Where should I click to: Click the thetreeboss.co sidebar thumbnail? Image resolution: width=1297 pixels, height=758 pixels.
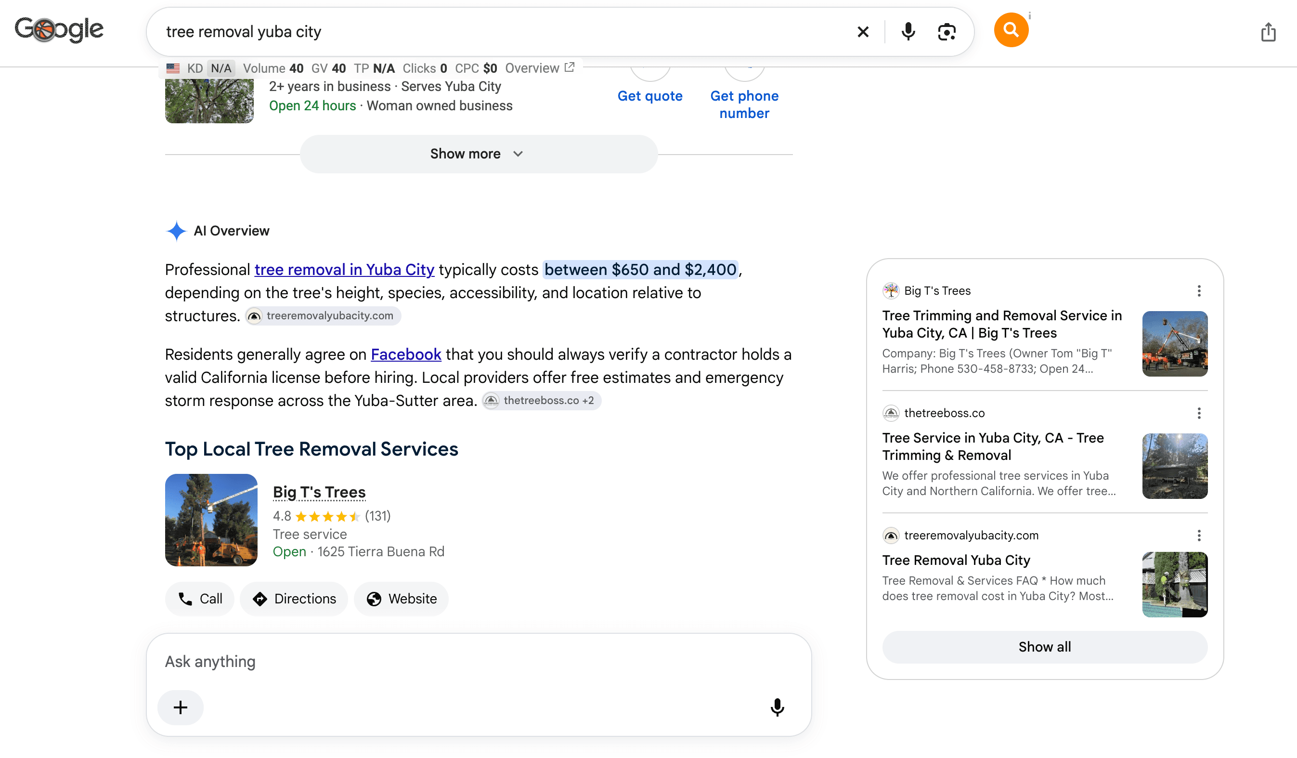click(x=1175, y=466)
